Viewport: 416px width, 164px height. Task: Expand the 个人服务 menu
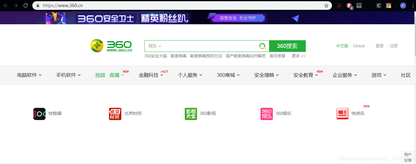pos(190,75)
